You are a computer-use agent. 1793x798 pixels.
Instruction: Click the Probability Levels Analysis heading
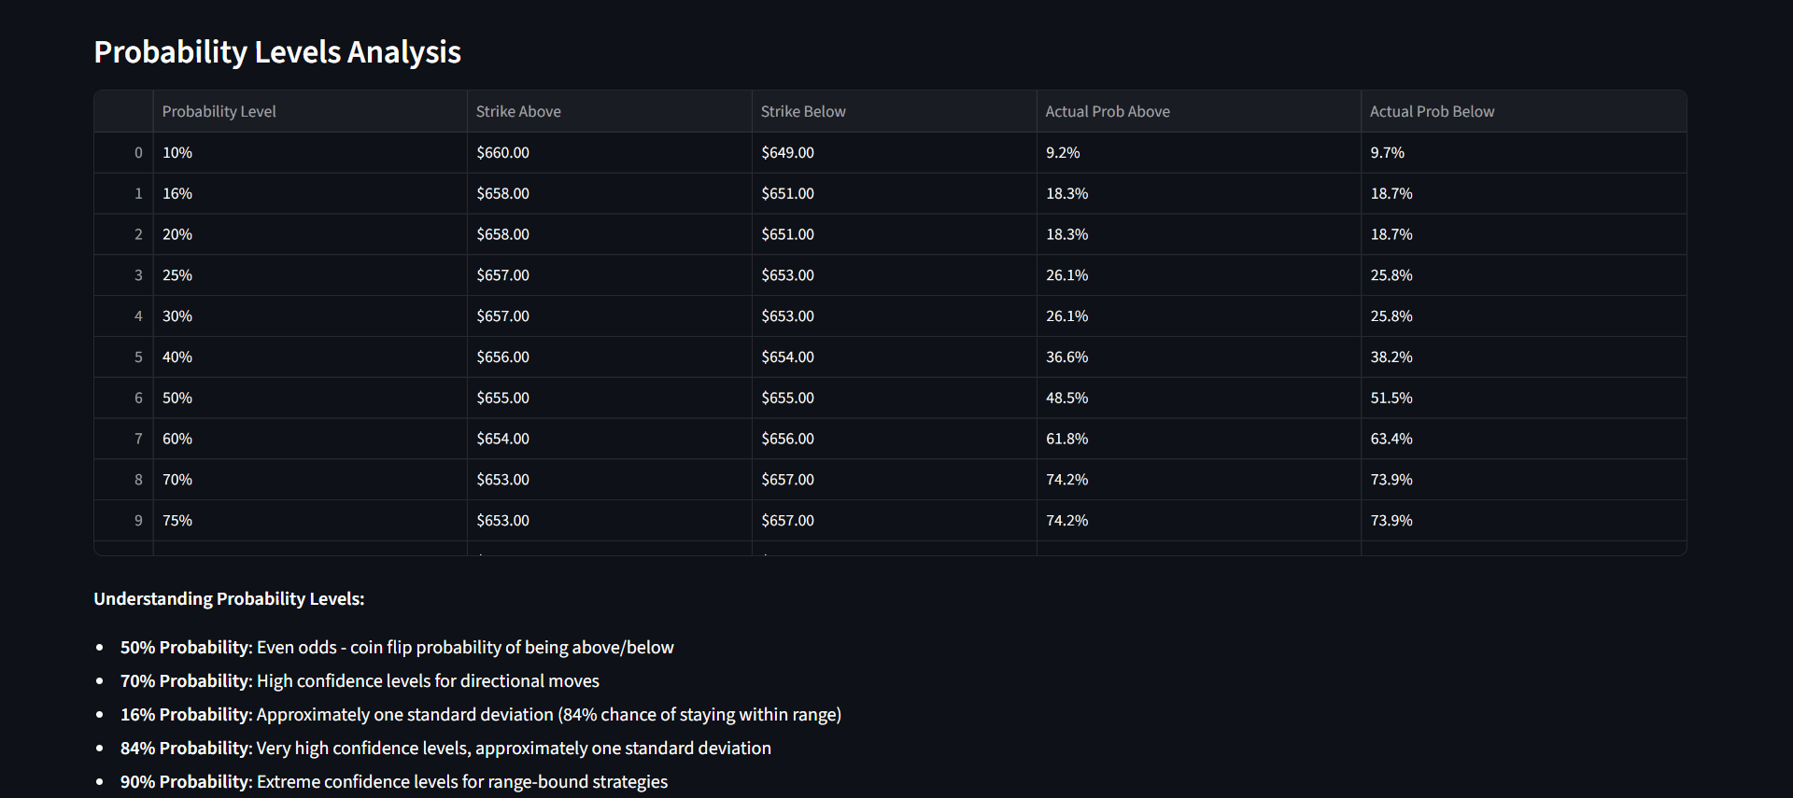(277, 52)
